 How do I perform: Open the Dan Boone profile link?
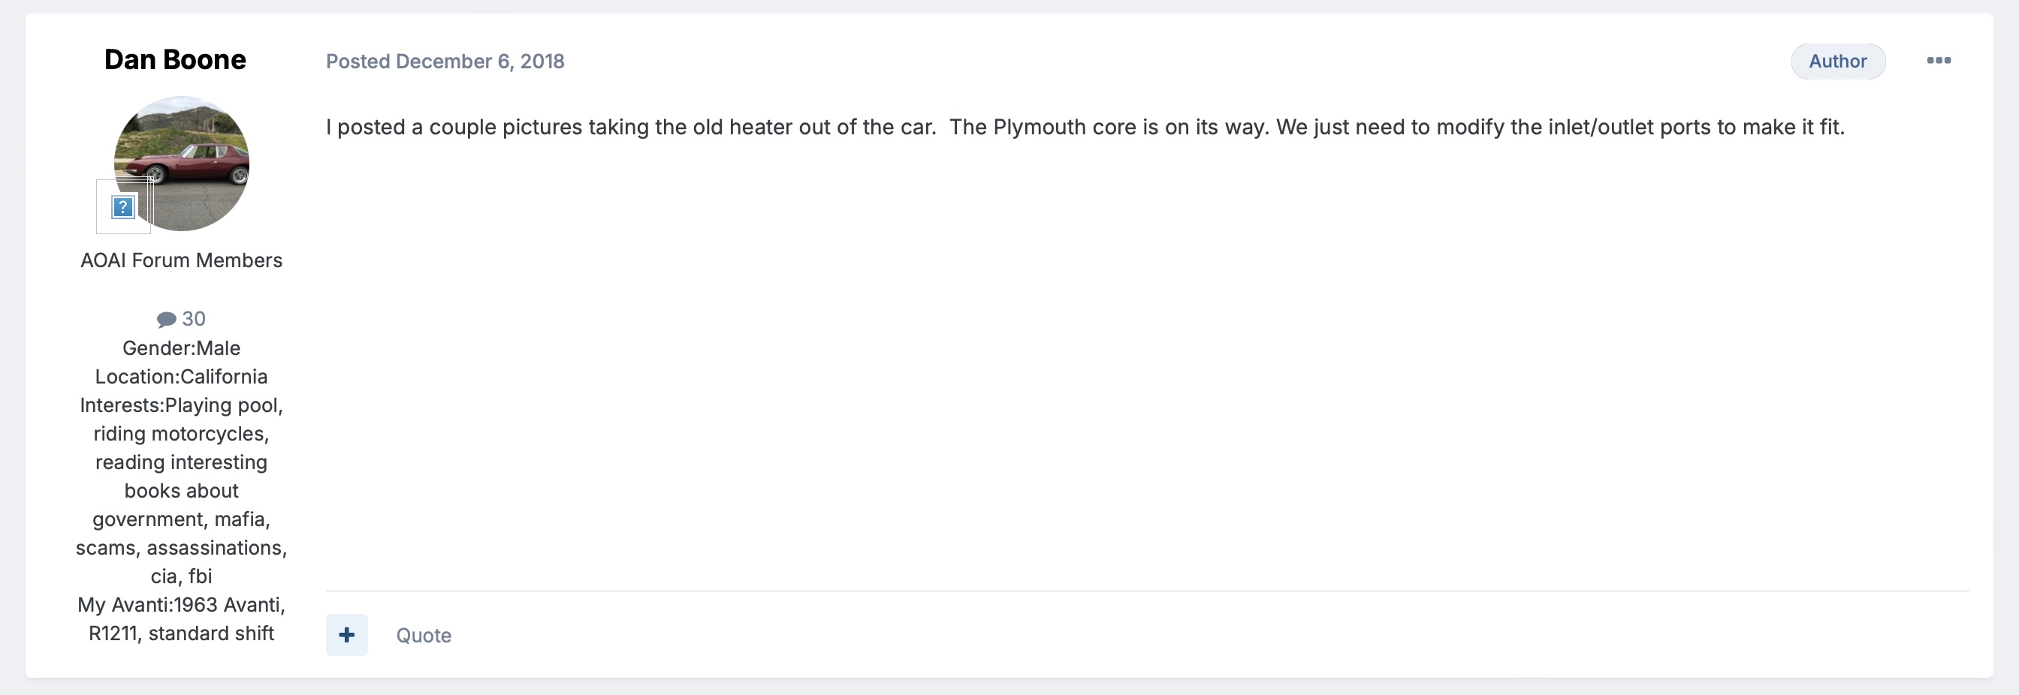pos(175,59)
